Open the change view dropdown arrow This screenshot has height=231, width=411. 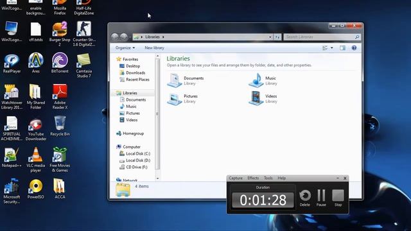click(x=332, y=47)
